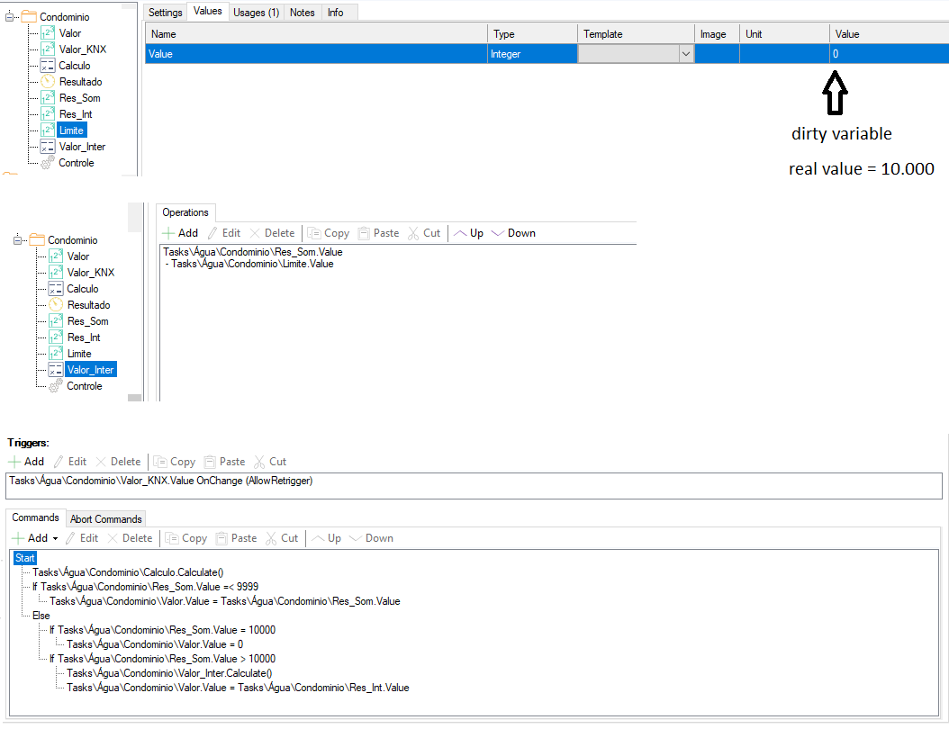Click the Add button in Triggers toolbar
This screenshot has height=729, width=949.
coord(26,462)
